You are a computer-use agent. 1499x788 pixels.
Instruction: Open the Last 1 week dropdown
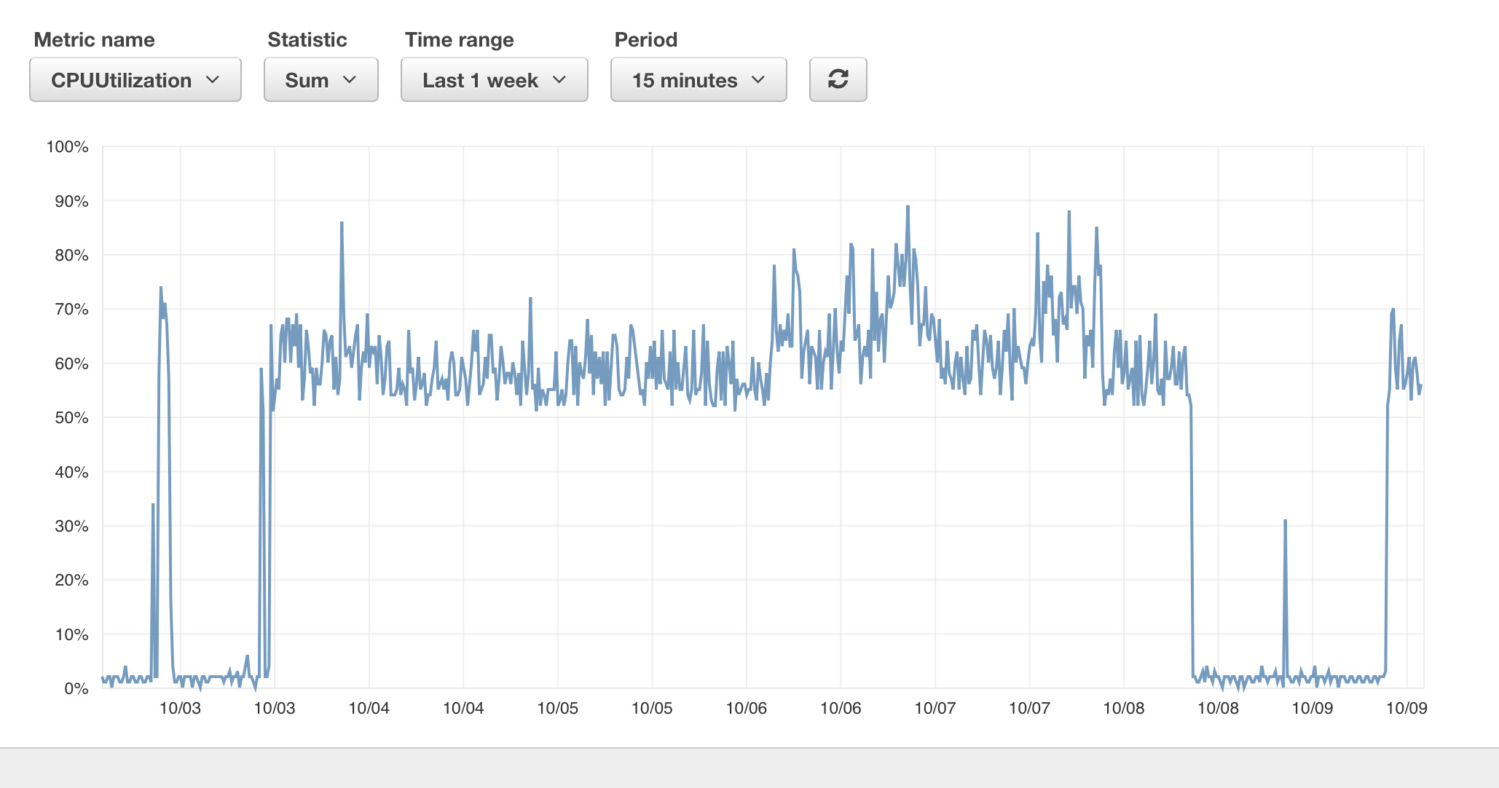click(x=494, y=79)
